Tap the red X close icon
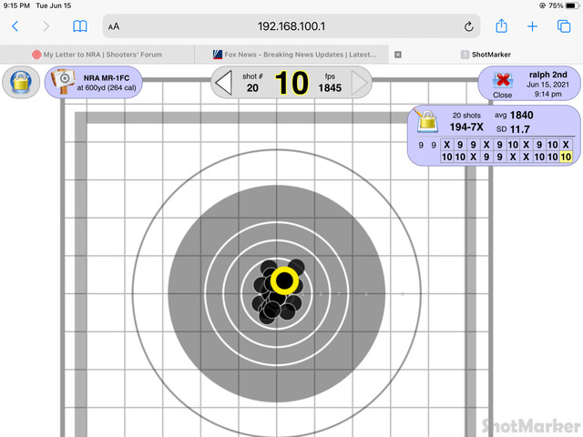583x437 pixels. (503, 80)
